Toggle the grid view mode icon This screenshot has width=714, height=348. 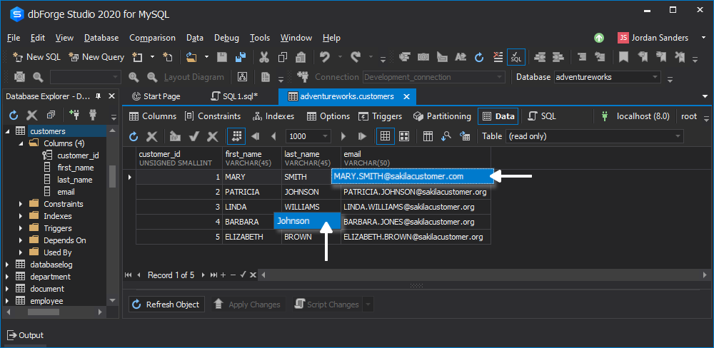[386, 136]
